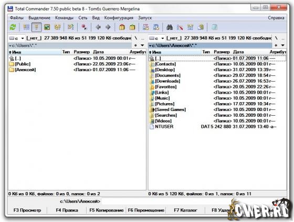Open the notepad icon at toolbar end
294x222 pixels.
pyautogui.click(x=214, y=27)
